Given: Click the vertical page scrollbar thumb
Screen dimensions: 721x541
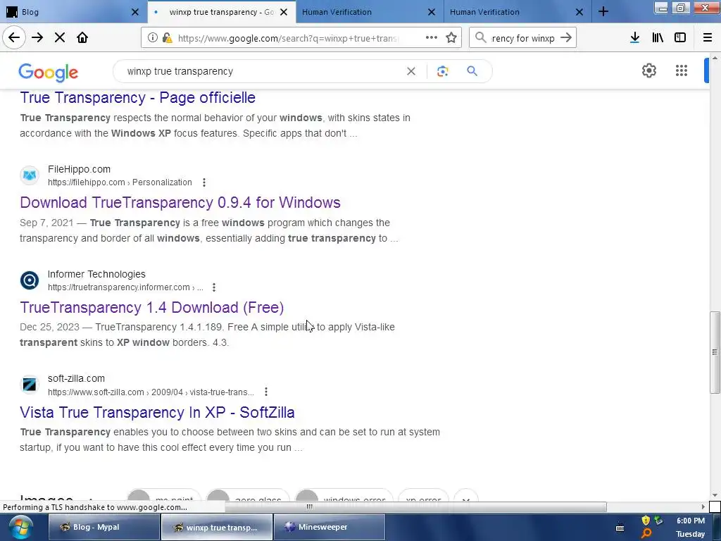Looking at the screenshot, I should tap(715, 352).
